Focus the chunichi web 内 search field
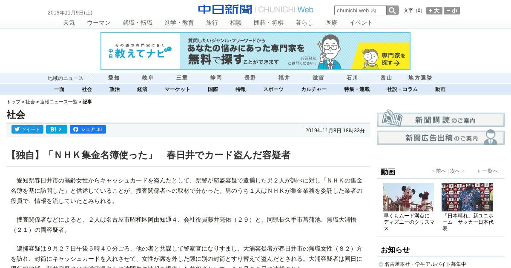The image size is (511, 268). click(x=360, y=11)
